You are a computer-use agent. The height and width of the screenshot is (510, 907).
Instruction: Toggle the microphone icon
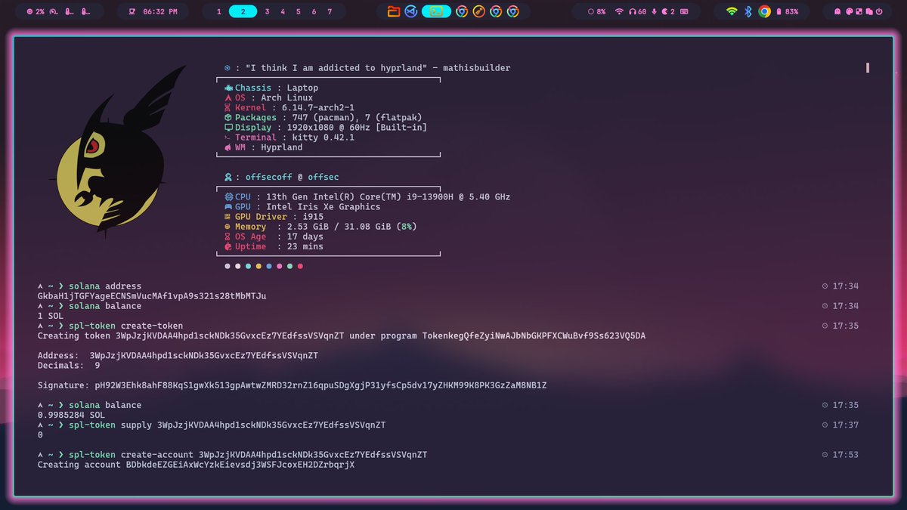(x=654, y=11)
